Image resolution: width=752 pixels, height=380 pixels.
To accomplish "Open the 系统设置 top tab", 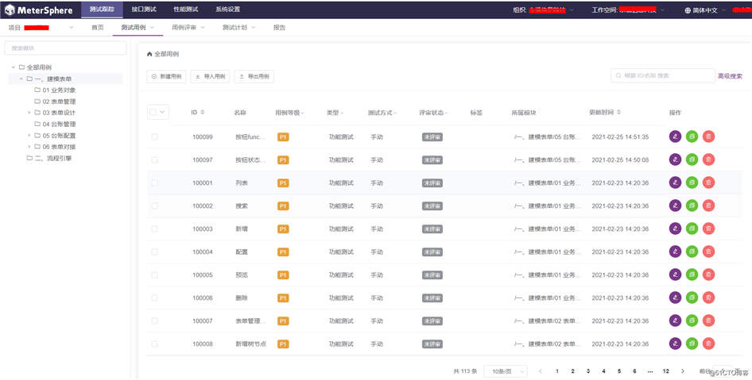I will [228, 10].
